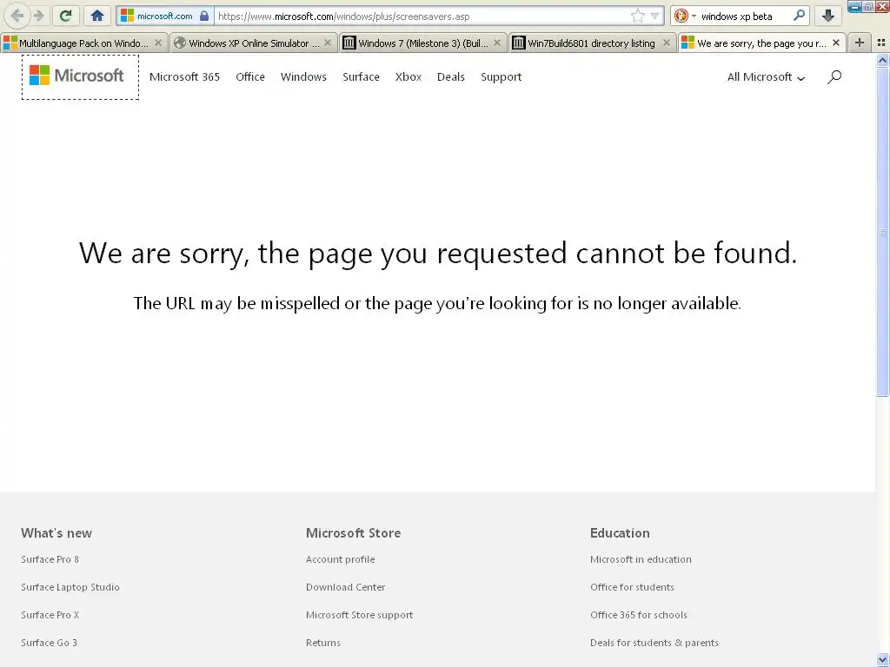Click the Microsoft site search magnifier
Viewport: 890px width, 667px height.
pyautogui.click(x=834, y=77)
